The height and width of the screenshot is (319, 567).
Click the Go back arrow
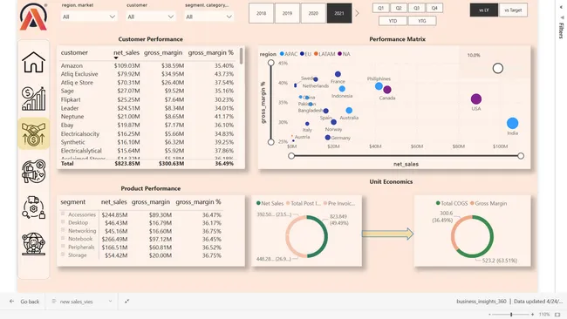point(12,302)
